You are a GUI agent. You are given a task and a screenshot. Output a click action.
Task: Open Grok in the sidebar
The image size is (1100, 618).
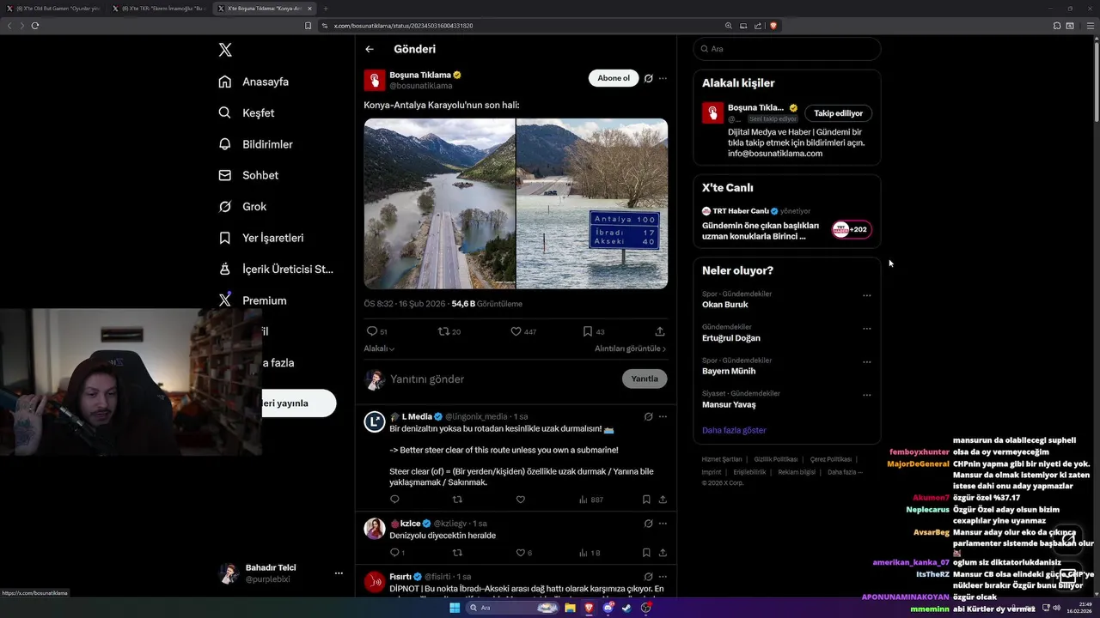pyautogui.click(x=242, y=206)
